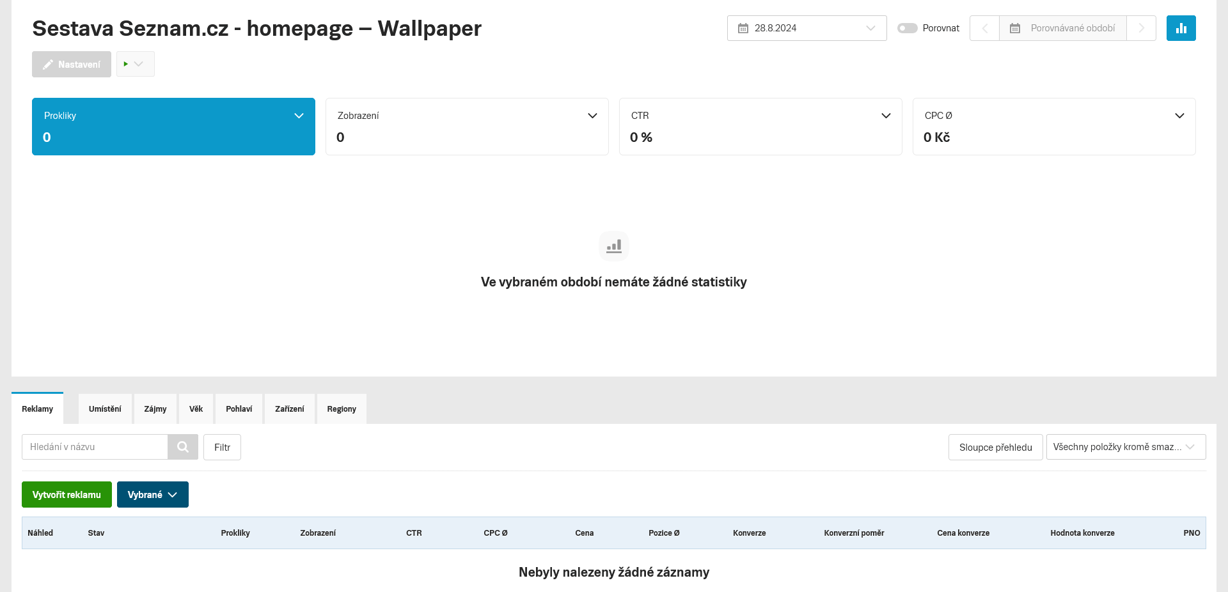Toggle the Porovnat switch

[907, 28]
